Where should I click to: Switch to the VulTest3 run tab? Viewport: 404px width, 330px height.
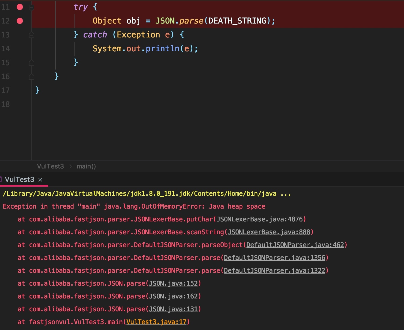20,179
